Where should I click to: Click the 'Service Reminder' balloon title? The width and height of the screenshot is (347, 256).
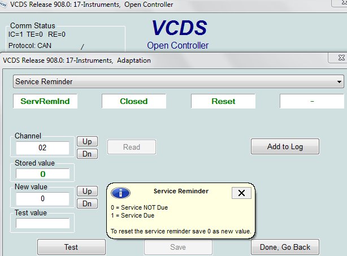181,191
